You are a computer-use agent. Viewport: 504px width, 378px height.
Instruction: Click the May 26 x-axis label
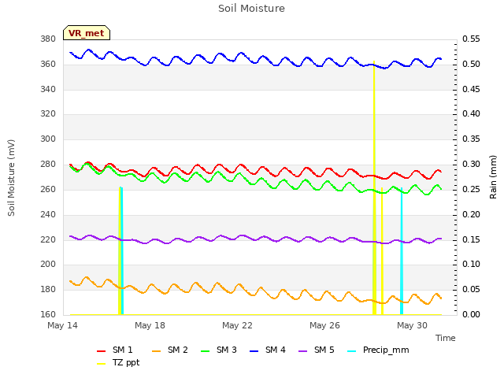pos(324,325)
